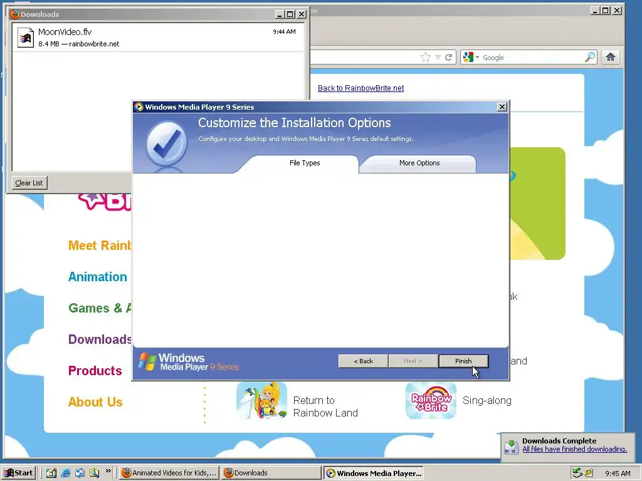
Task: Open the Animation menu link
Action: coord(98,277)
